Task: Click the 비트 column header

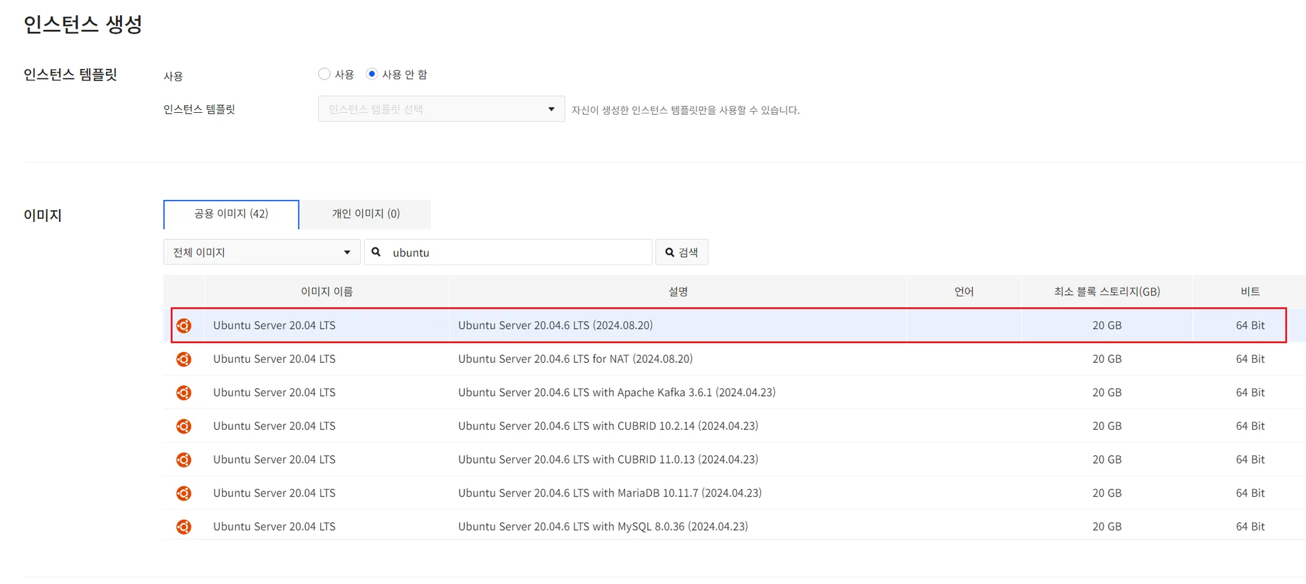Action: point(1250,291)
